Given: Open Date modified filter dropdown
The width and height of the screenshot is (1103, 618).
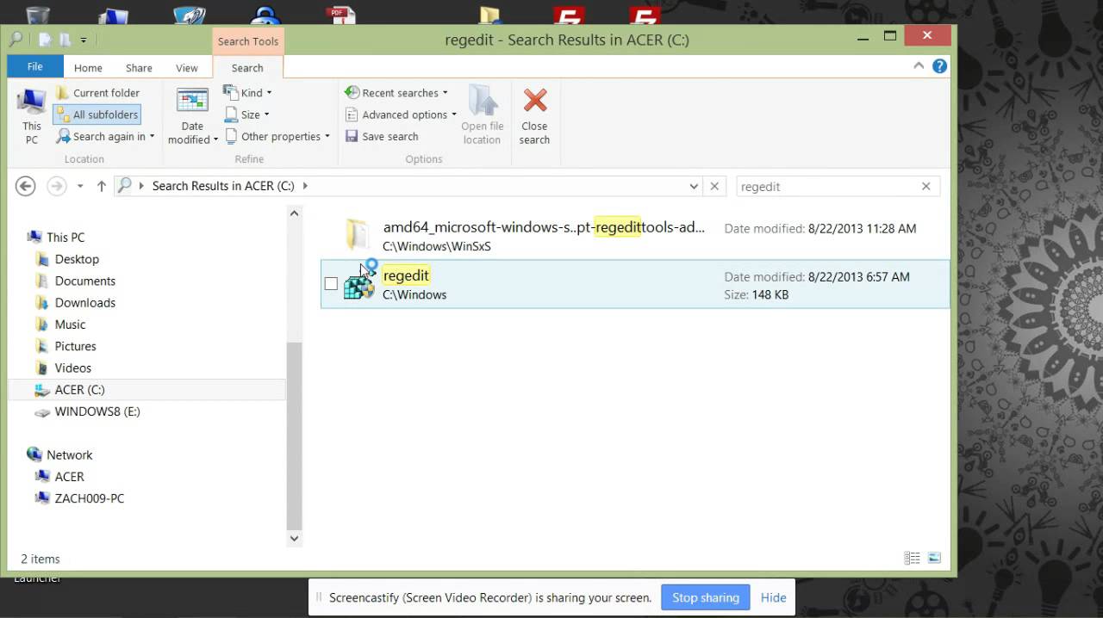Looking at the screenshot, I should [x=193, y=115].
